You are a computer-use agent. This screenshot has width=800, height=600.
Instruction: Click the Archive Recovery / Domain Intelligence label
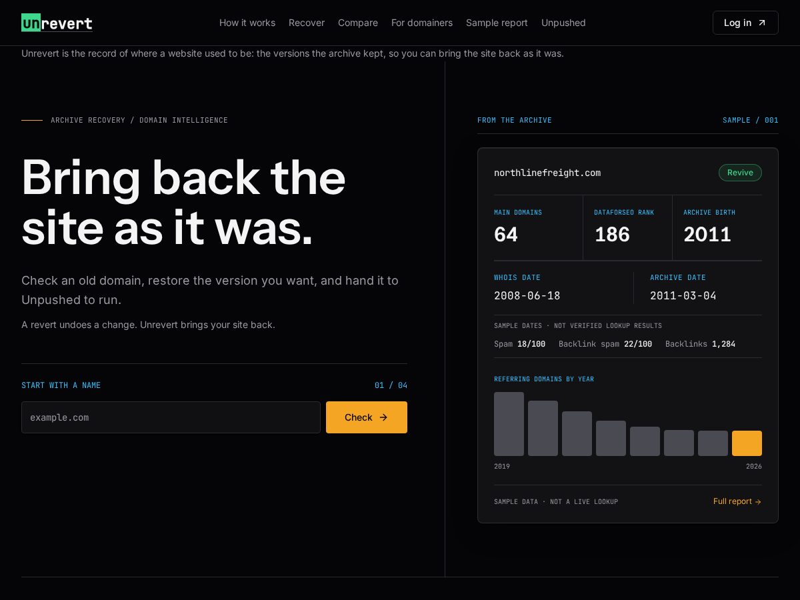(x=139, y=120)
